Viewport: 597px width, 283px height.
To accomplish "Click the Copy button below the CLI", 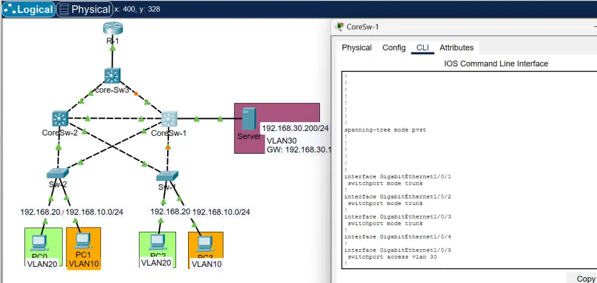I will [584, 278].
